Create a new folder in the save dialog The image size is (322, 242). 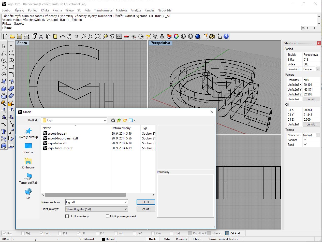(x=125, y=120)
